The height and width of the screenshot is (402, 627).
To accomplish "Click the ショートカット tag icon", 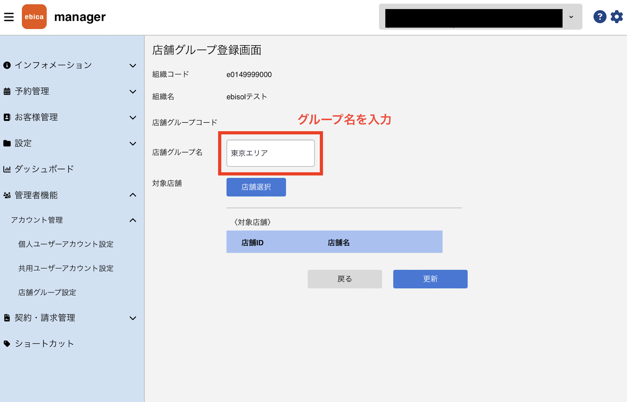I will [x=7, y=344].
